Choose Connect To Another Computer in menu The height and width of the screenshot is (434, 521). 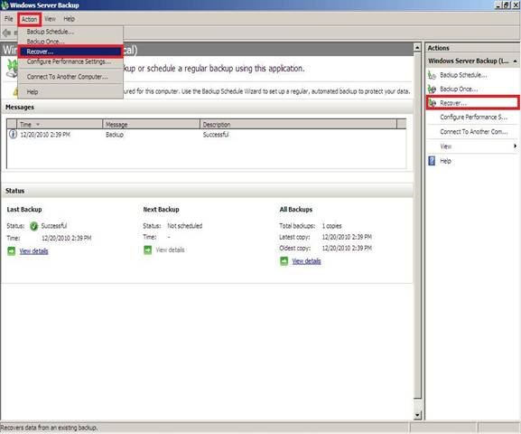[x=70, y=77]
